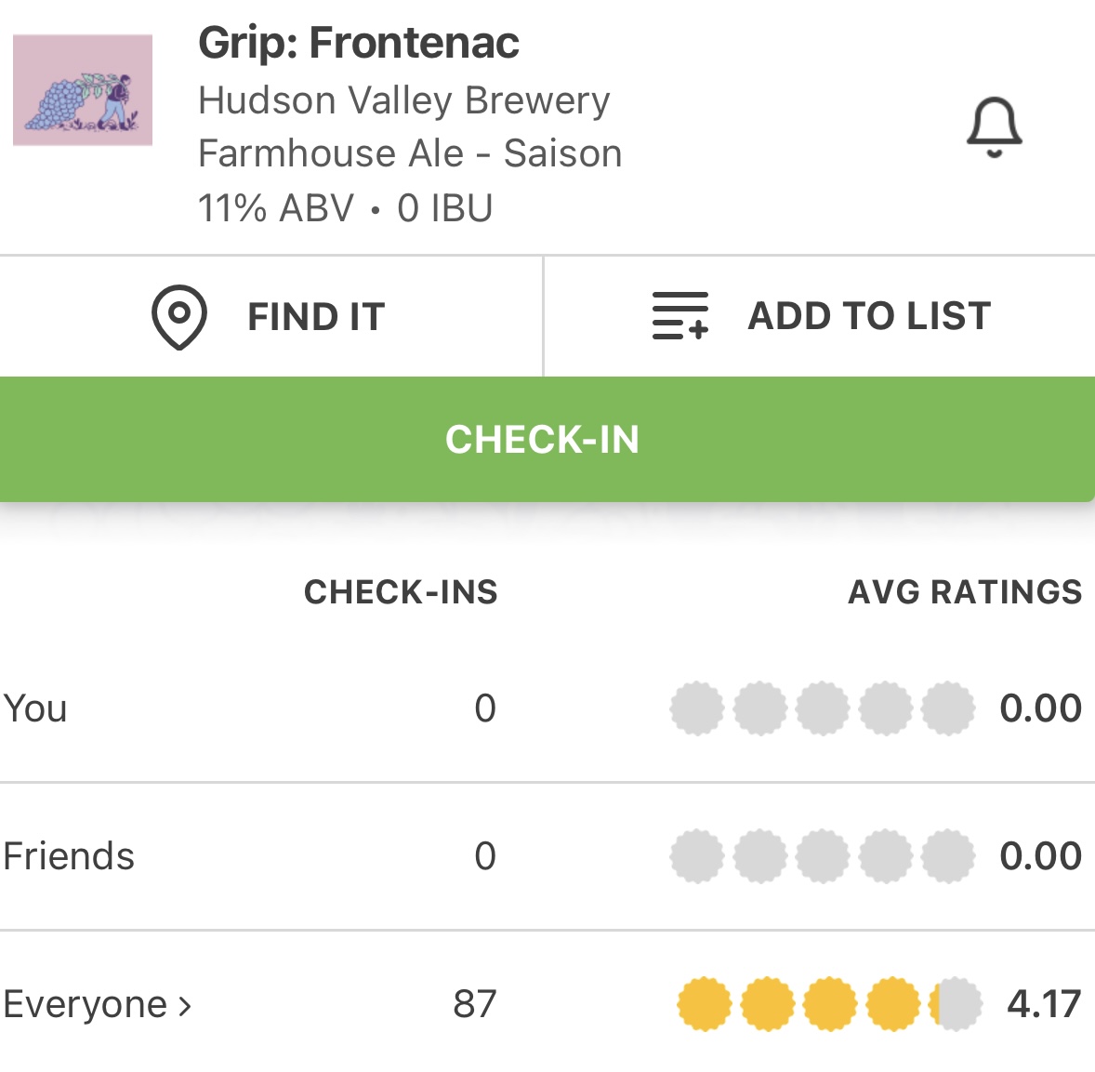1095x1072 pixels.
Task: Tap the FIND IT label
Action: pyautogui.click(x=316, y=317)
